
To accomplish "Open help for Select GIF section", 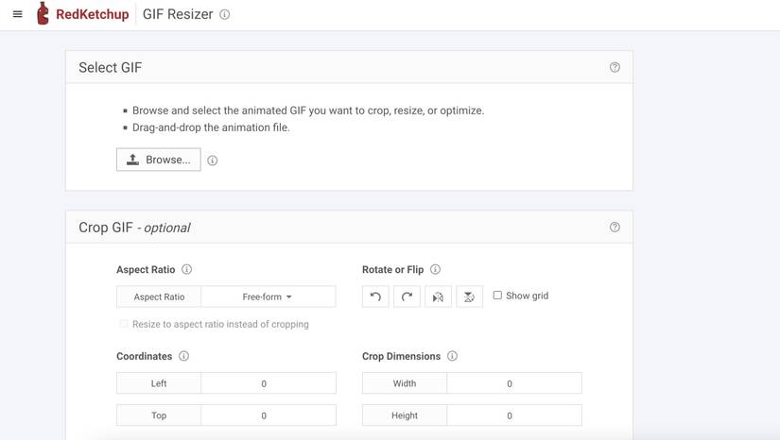I will pos(615,67).
